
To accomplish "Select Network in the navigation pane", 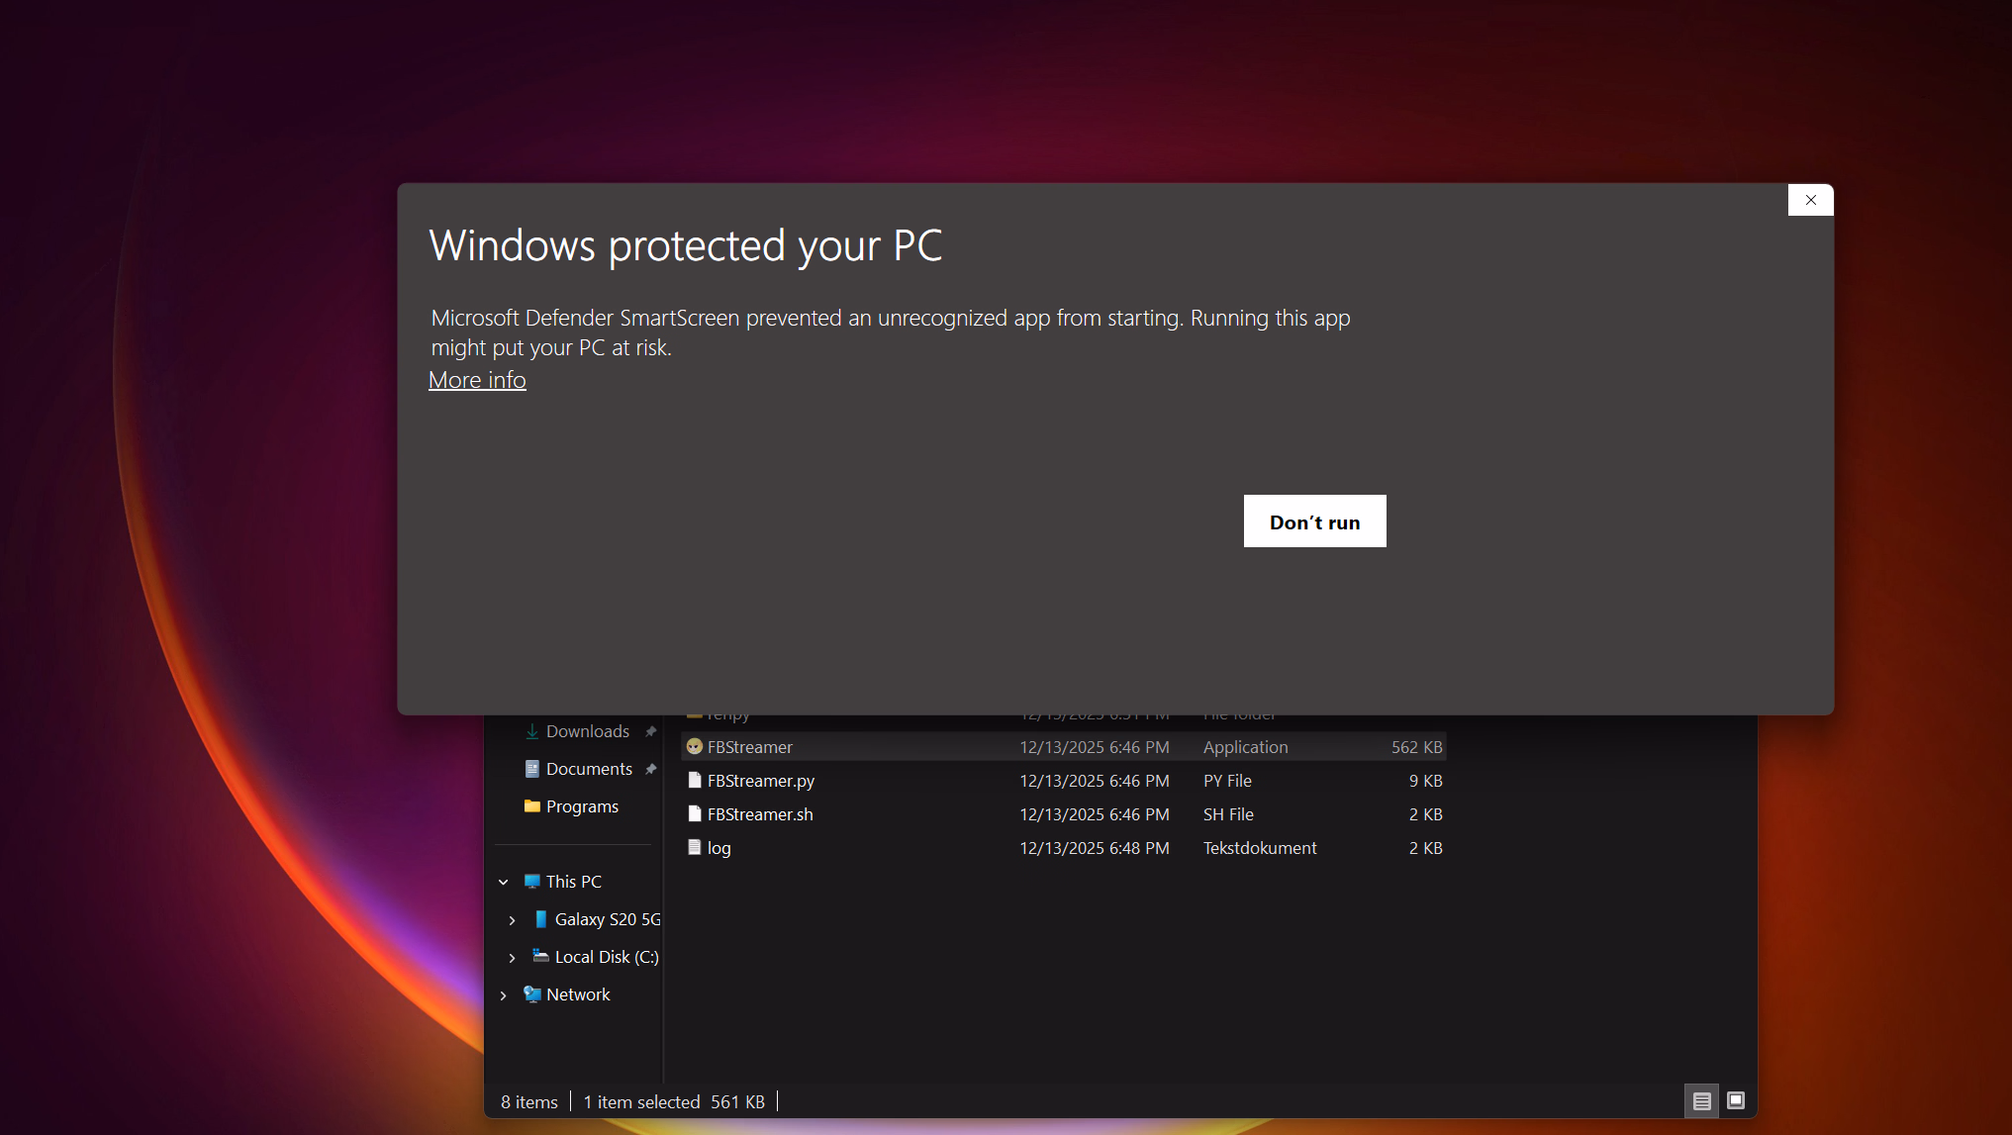I will pyautogui.click(x=578, y=994).
